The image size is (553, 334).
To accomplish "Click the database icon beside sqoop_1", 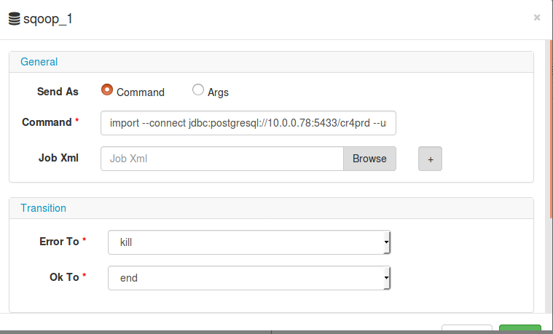I will pyautogui.click(x=14, y=19).
